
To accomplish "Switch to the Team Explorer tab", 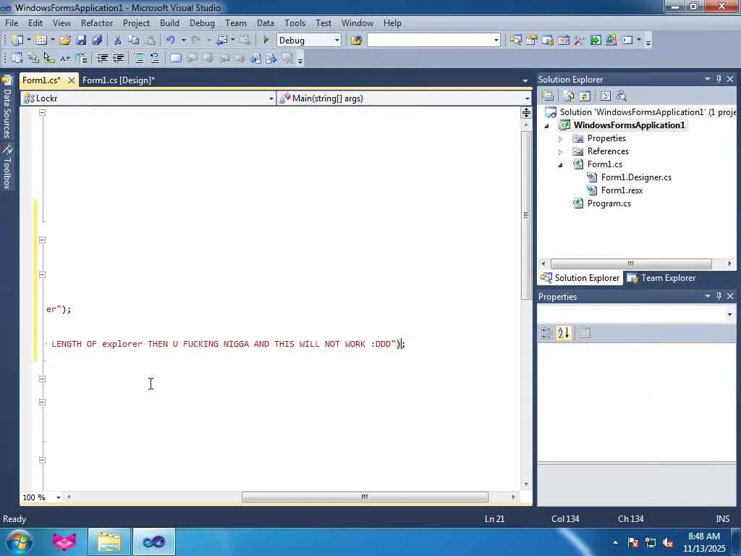I will tap(661, 278).
